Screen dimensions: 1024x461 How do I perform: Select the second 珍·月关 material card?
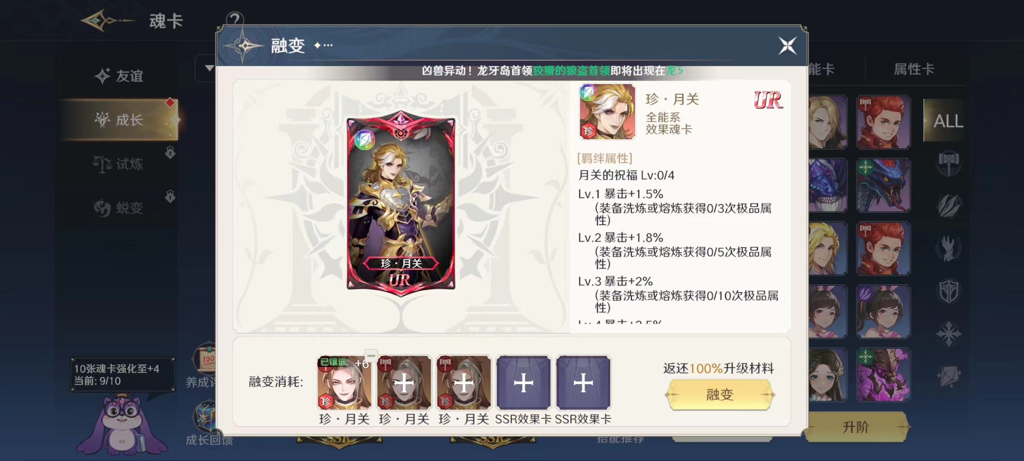404,383
